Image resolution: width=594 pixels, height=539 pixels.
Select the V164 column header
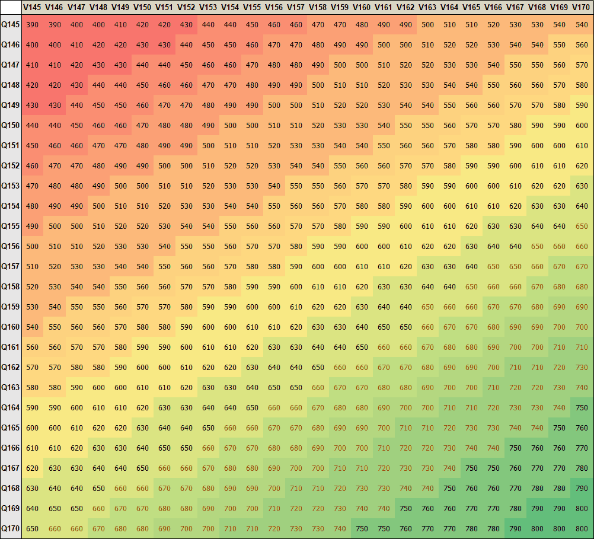click(x=449, y=7)
